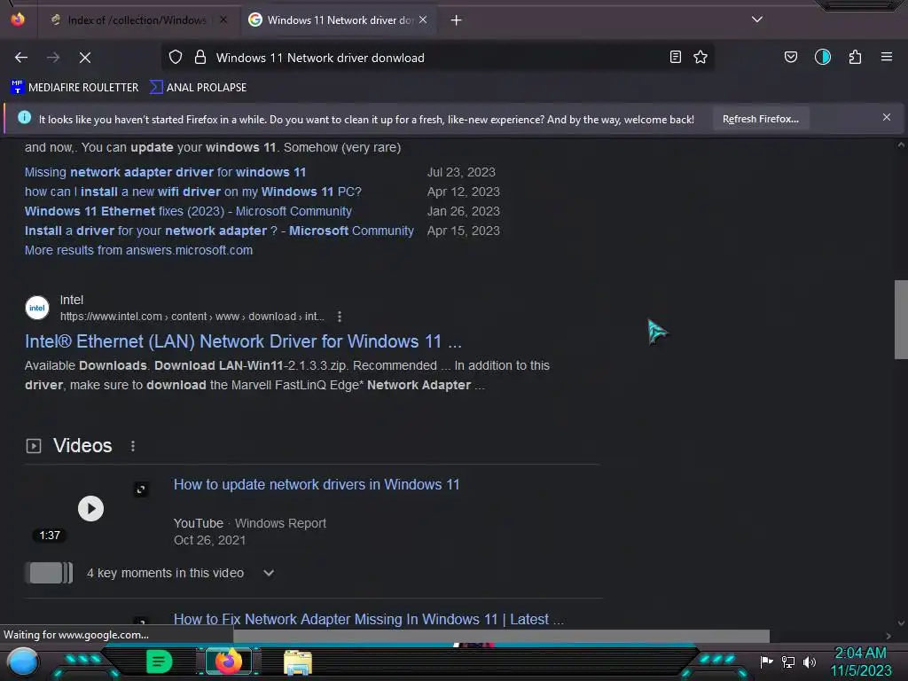
Task: Click the Intel site favicon
Action: click(x=37, y=308)
